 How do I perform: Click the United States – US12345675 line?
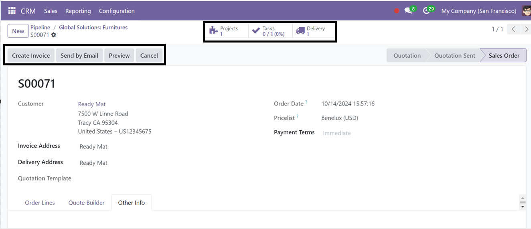115,132
